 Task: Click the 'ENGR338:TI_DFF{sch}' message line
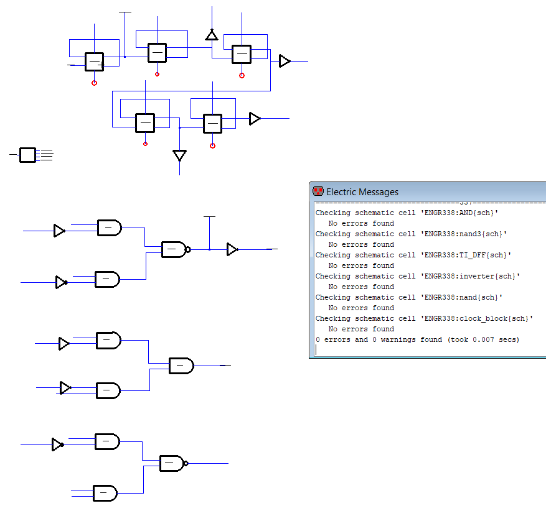[x=413, y=255]
